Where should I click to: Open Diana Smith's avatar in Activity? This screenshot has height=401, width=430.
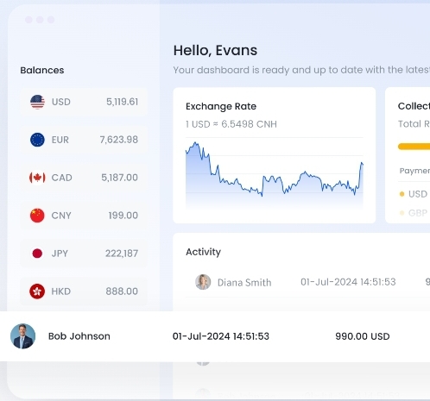point(203,282)
